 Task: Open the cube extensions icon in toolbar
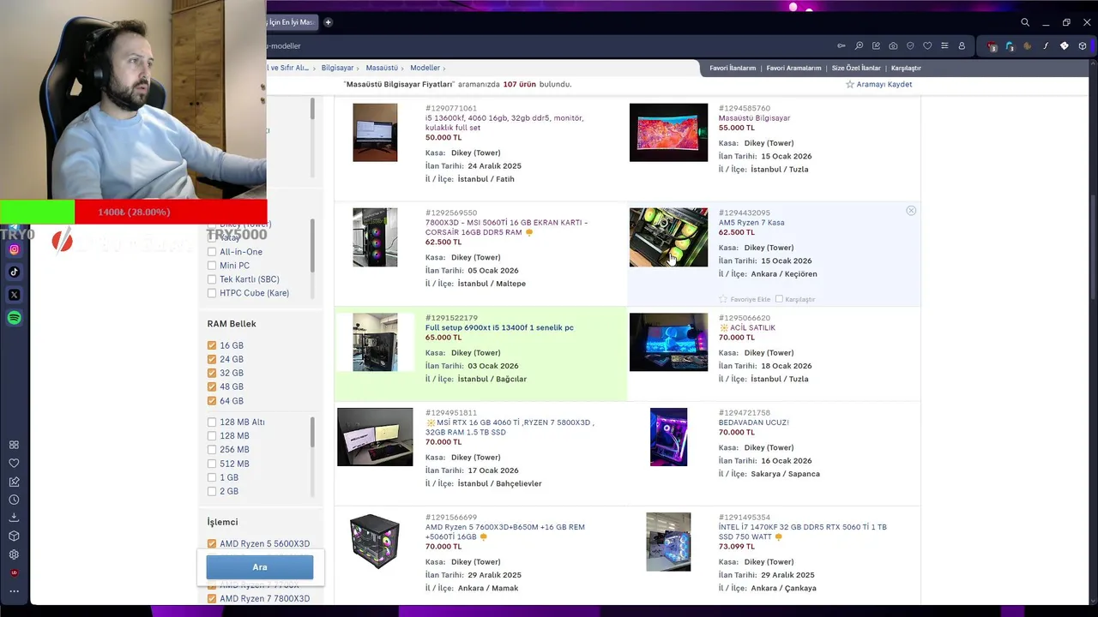coord(1083,46)
